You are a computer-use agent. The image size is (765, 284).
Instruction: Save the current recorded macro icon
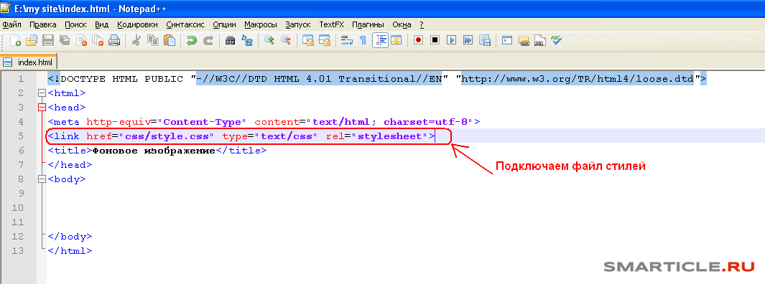click(x=484, y=40)
